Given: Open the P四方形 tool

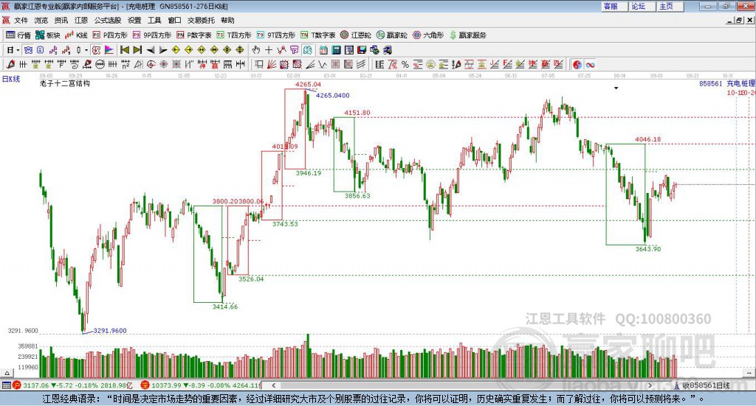Looking at the screenshot, I should click(x=110, y=35).
